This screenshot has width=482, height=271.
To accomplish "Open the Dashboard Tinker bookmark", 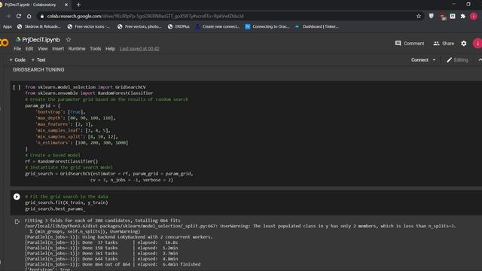I will click(317, 27).
